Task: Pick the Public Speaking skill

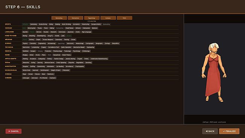Action: 61,63
